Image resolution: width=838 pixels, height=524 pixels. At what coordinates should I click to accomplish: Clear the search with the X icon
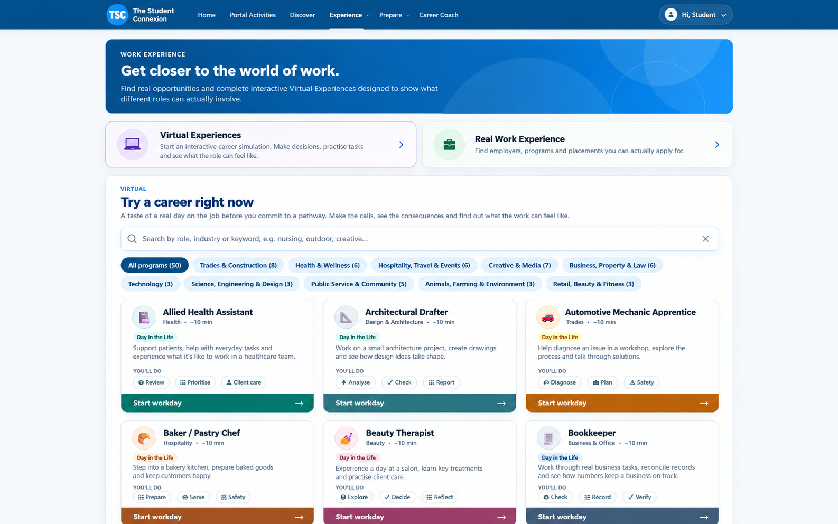[x=705, y=239]
